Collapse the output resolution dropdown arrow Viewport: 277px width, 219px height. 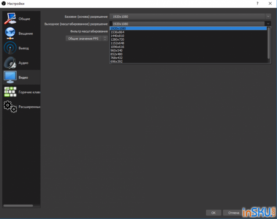(268, 24)
